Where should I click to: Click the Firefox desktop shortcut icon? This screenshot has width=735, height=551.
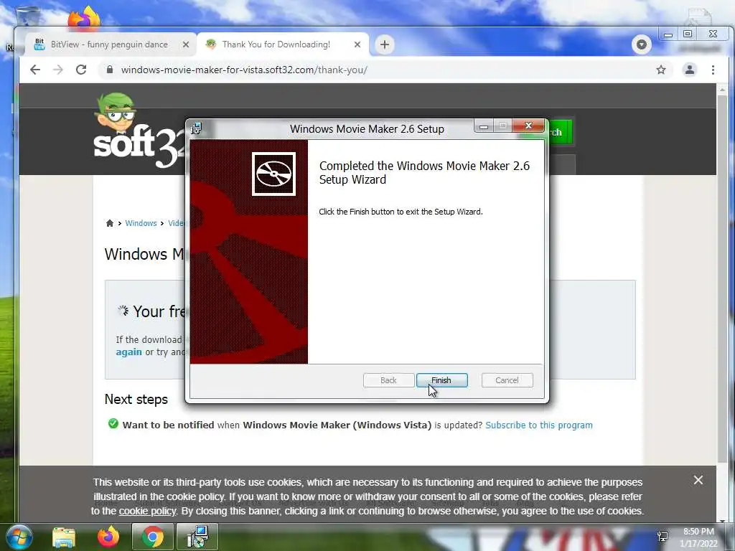click(x=84, y=18)
